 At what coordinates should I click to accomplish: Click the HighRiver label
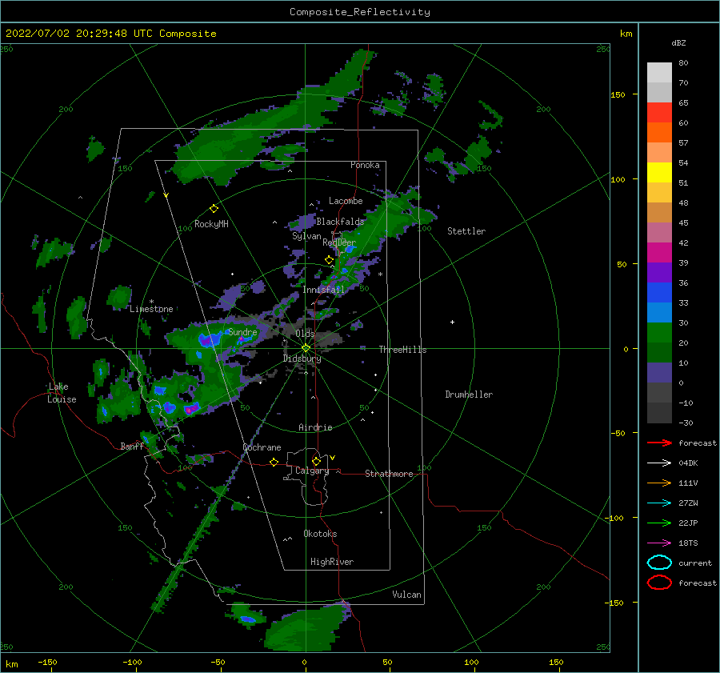332,562
